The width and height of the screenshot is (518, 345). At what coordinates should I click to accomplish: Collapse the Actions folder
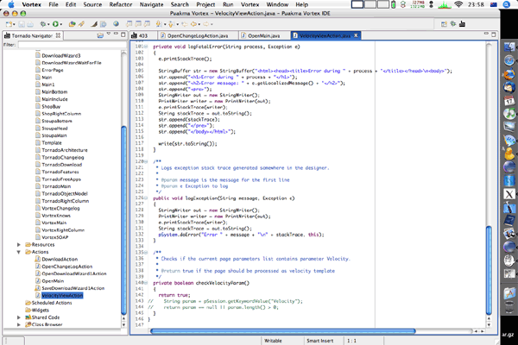pyautogui.click(x=19, y=252)
